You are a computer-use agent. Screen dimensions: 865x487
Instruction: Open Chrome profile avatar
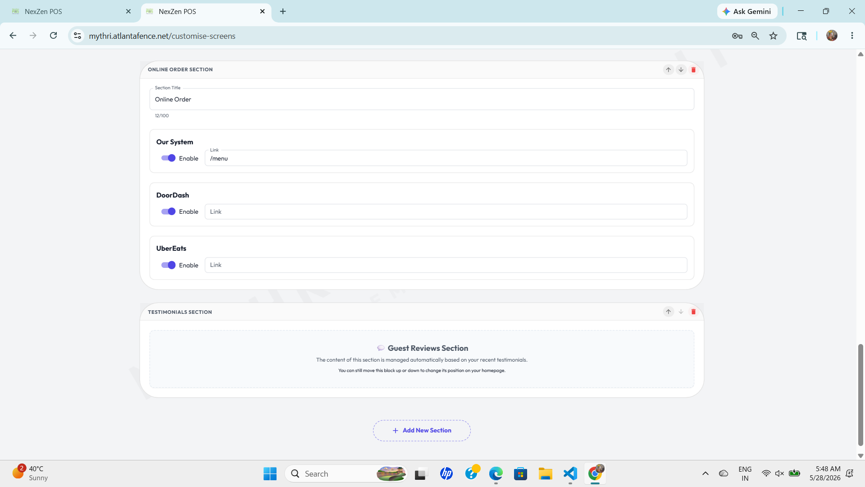coord(832,36)
